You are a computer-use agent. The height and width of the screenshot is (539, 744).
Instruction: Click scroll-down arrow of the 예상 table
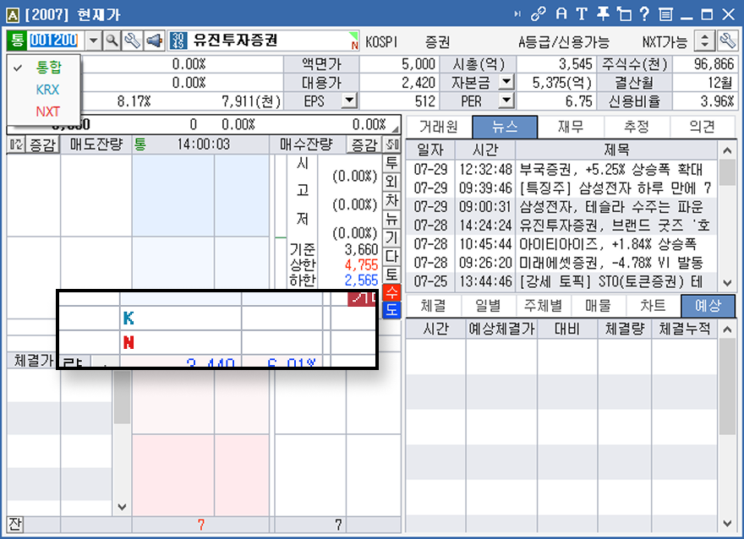pos(727,524)
